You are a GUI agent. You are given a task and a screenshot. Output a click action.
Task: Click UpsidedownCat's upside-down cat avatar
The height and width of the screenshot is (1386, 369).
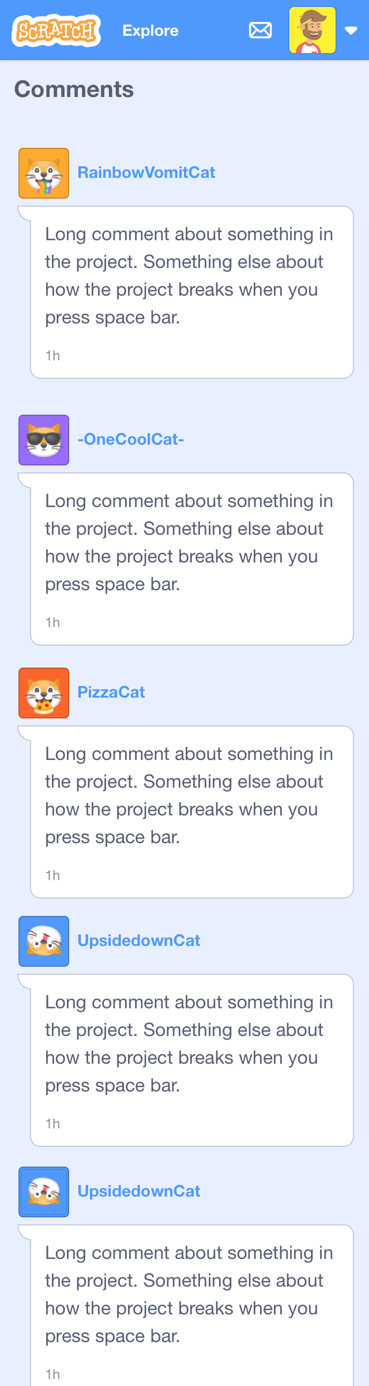[43, 941]
